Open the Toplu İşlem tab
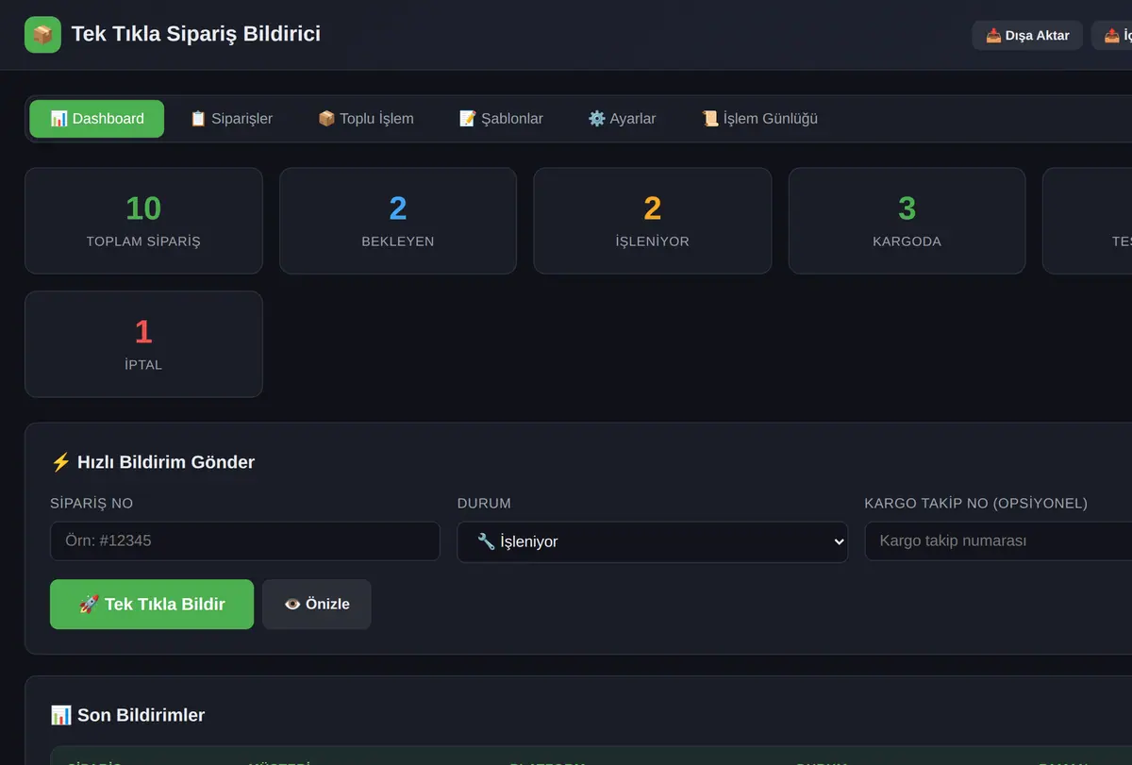This screenshot has height=765, width=1132. pyautogui.click(x=366, y=119)
